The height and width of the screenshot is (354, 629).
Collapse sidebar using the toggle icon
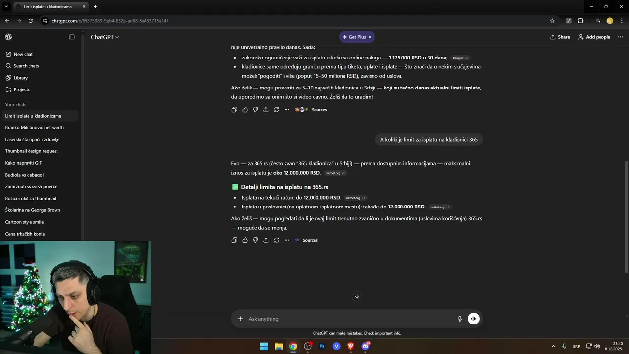(72, 37)
